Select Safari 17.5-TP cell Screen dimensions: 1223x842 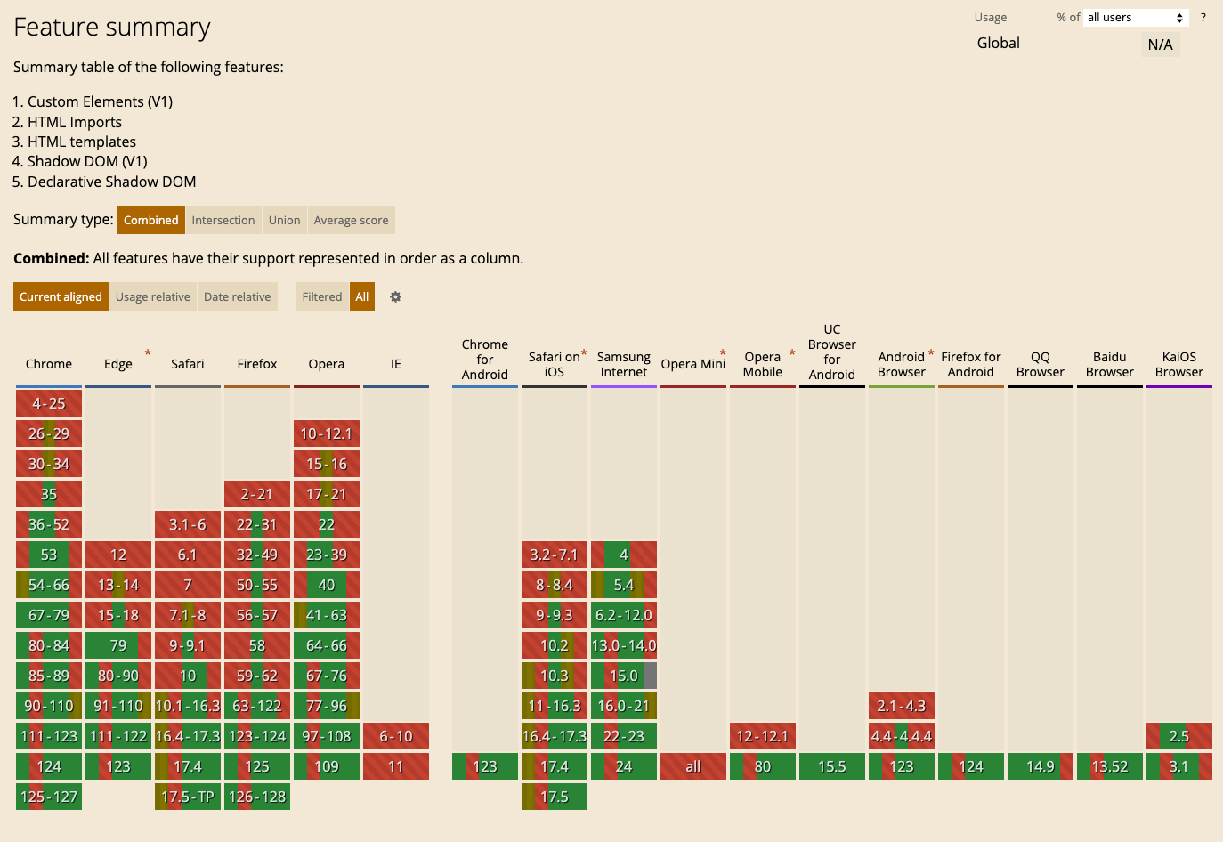pyautogui.click(x=188, y=797)
